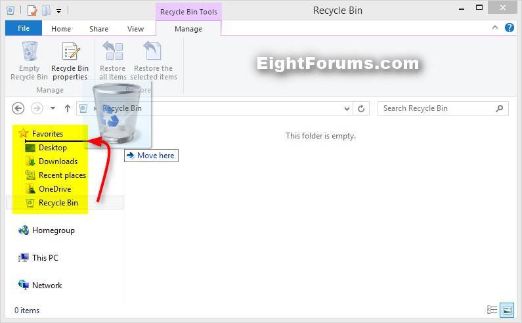
Task: Go up one folder level
Action: pyautogui.click(x=68, y=108)
